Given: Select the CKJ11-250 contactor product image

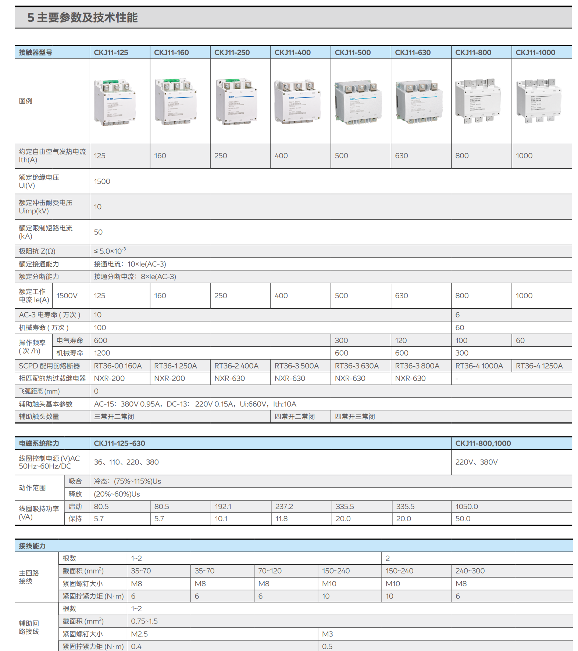Looking at the screenshot, I should click(x=236, y=101).
